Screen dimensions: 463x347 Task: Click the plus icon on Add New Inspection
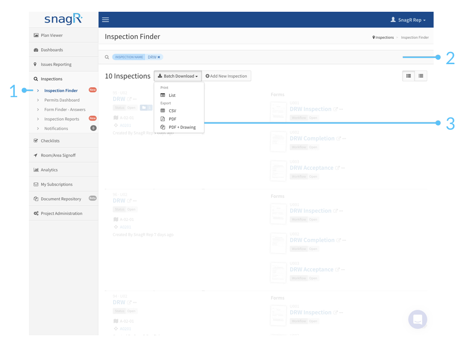coord(207,76)
